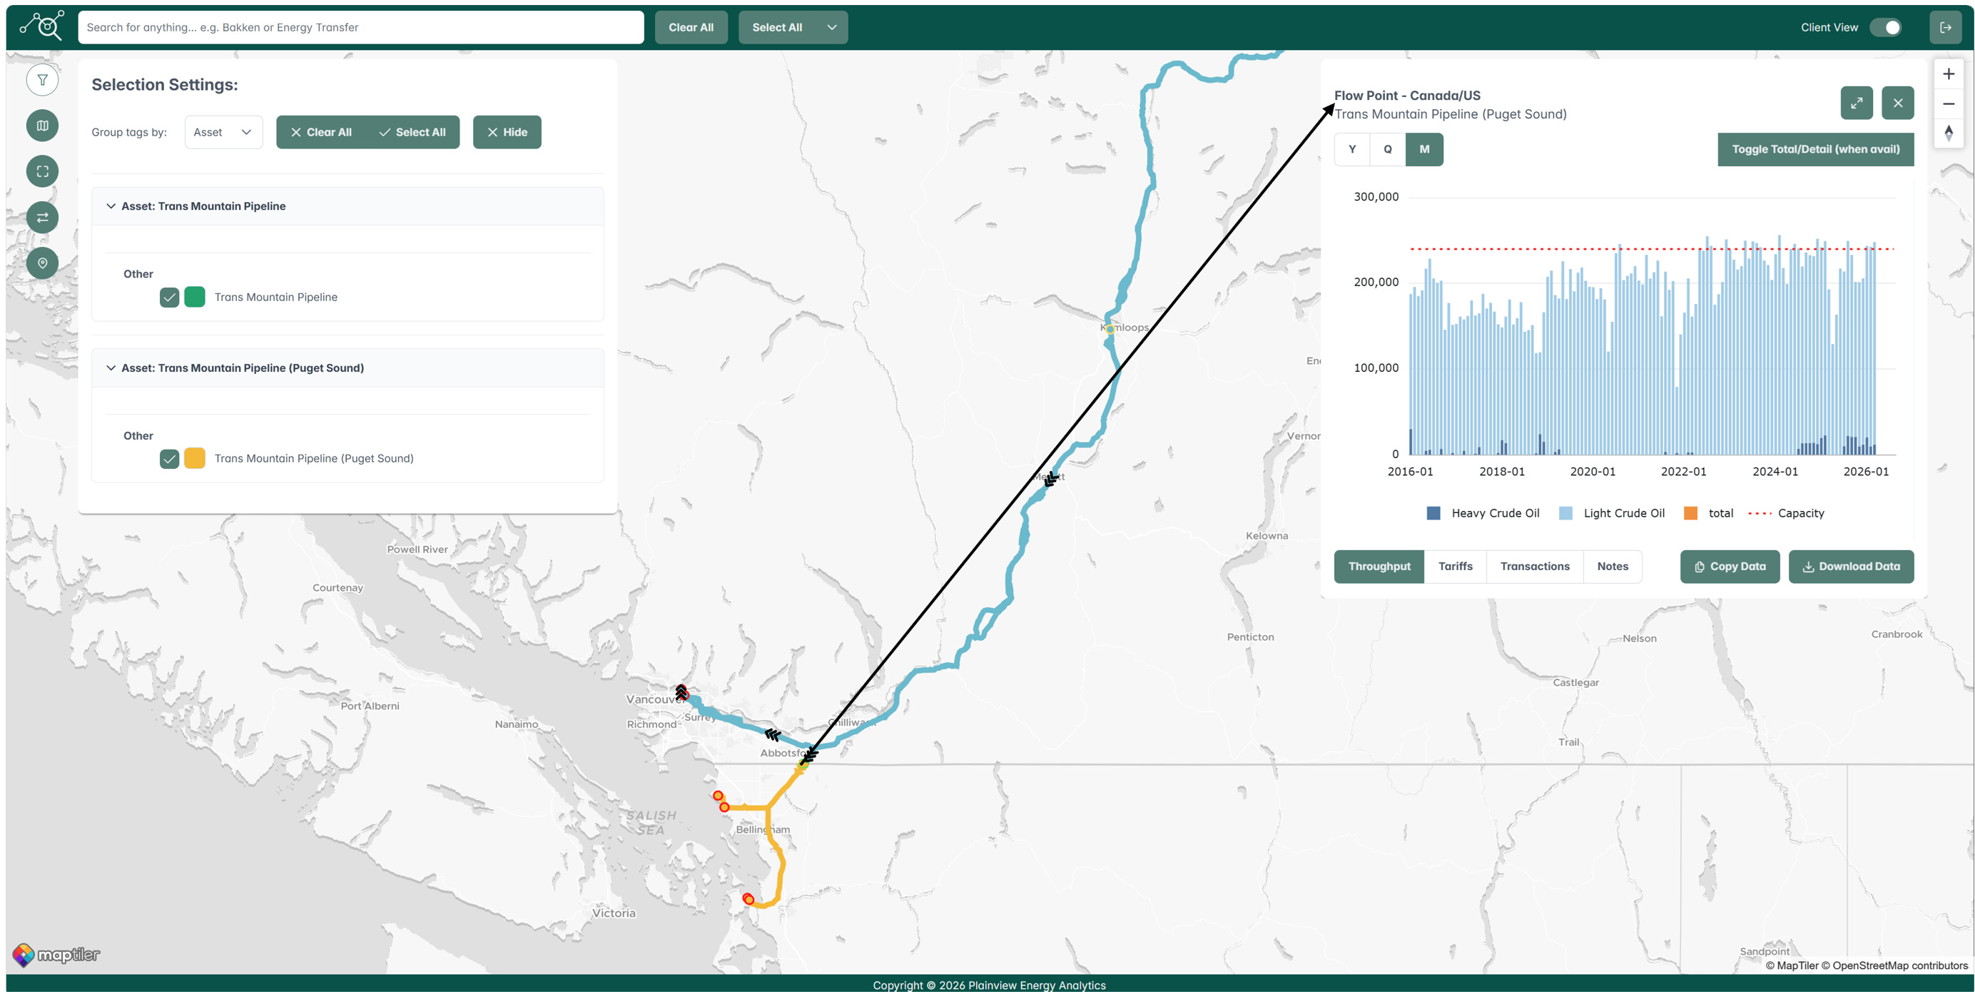1975x994 pixels.
Task: Zoom in on the map
Action: pos(1948,74)
